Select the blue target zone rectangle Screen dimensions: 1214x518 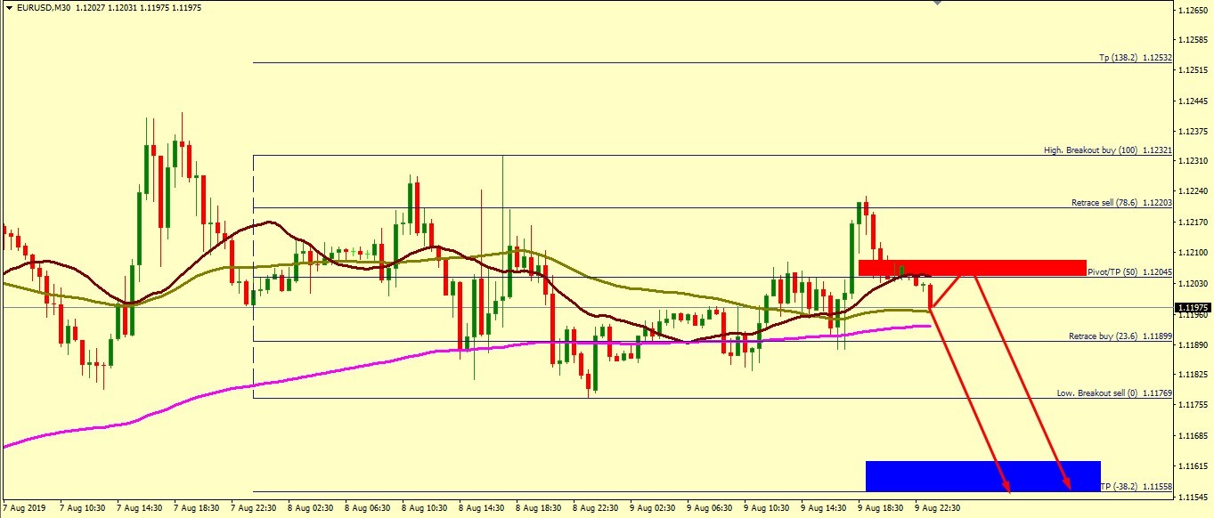pyautogui.click(x=982, y=475)
